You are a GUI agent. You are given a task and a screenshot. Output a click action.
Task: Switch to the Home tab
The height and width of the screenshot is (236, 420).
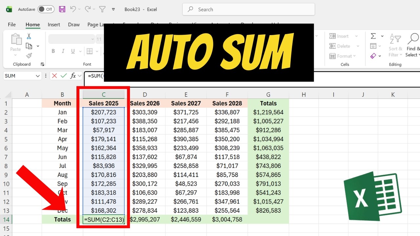[x=33, y=25]
